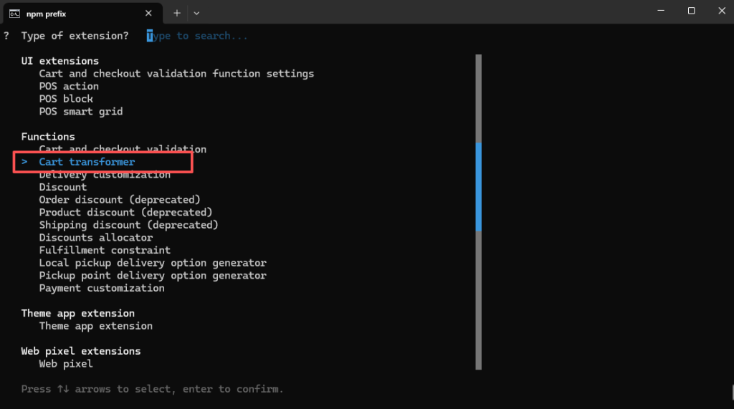
Task: Click the blue scrollbar thumb in list
Action: coord(478,186)
